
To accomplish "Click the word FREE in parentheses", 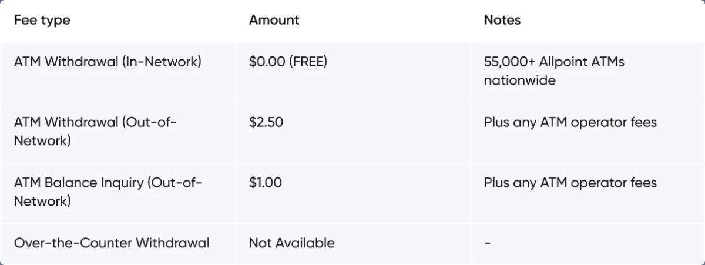I will coord(308,62).
